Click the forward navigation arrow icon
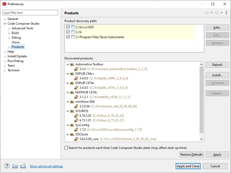The height and width of the screenshot is (173, 231). pos(217,13)
